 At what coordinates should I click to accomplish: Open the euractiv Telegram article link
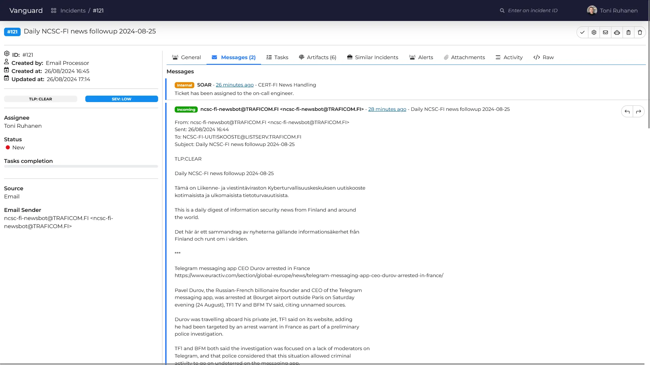[309, 275]
